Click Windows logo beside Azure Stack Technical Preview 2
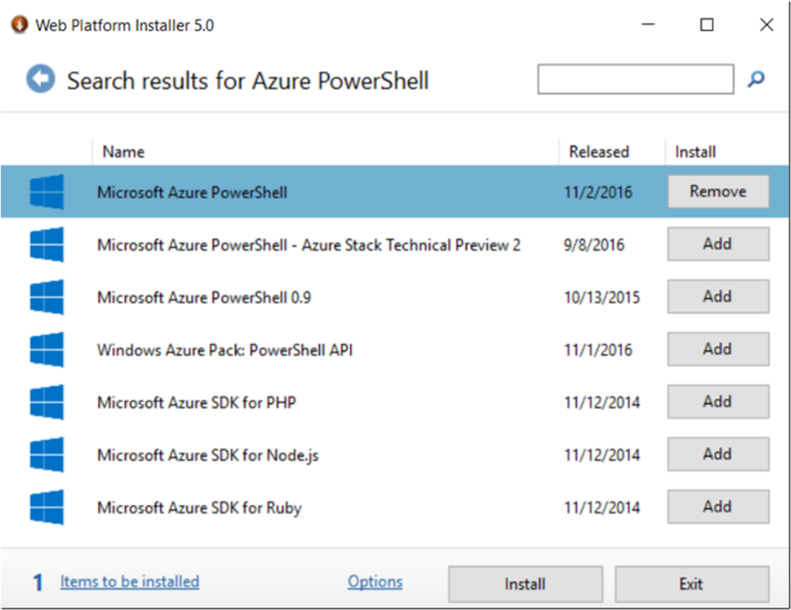This screenshot has height=610, width=791. point(47,244)
